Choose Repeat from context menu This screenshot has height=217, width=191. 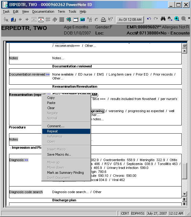point(53,131)
